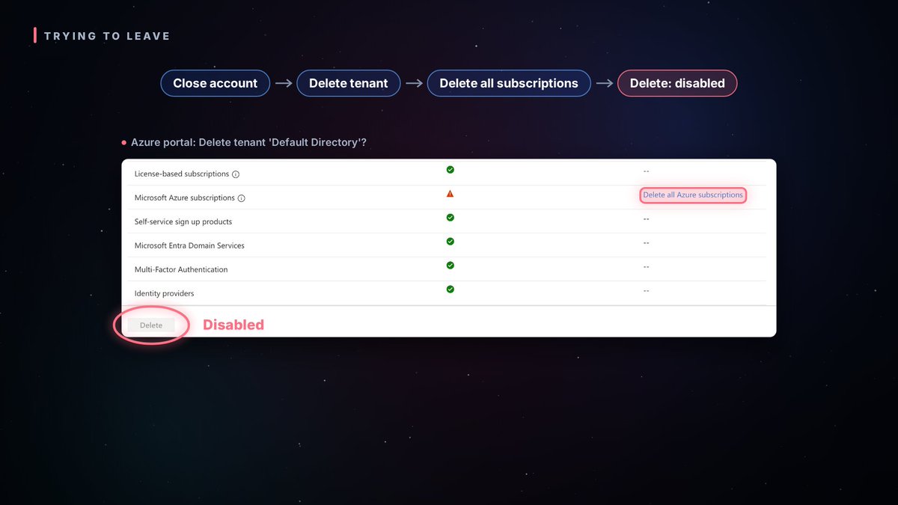Click the 'Delete all Azure subscriptions' link
This screenshot has height=505, width=898.
693,195
